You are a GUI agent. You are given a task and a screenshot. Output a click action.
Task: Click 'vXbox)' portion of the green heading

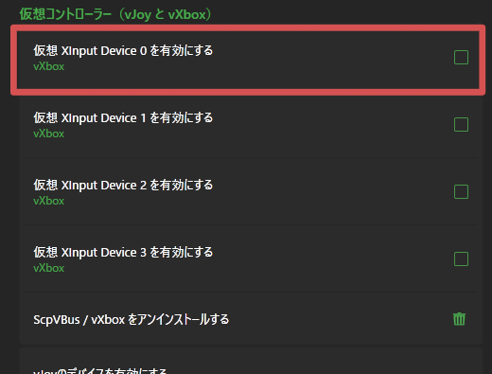point(189,14)
